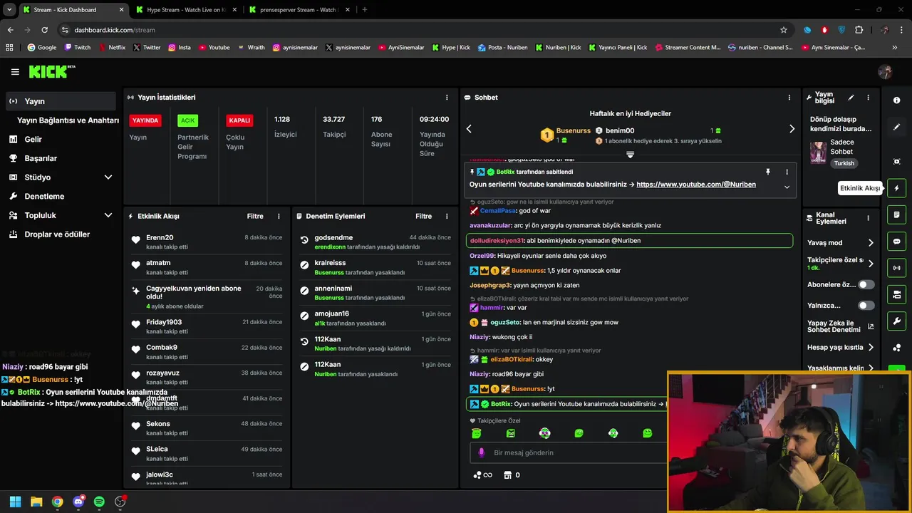This screenshot has width=912, height=513.
Task: Switch to the Hype Stream browser tab
Action: tap(185, 10)
